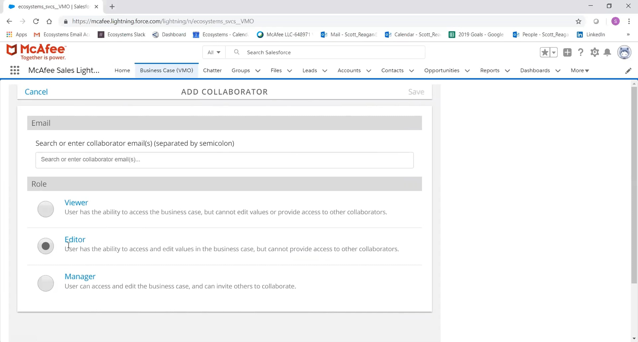Open the user avatar profile menu
638x342 pixels.
[624, 52]
